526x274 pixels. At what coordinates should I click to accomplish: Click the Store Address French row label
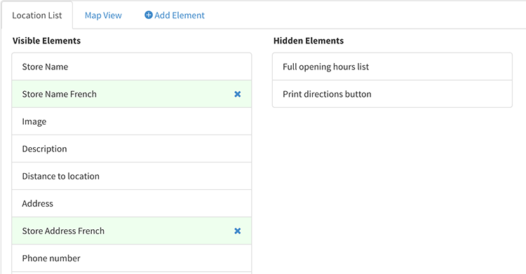click(x=63, y=231)
